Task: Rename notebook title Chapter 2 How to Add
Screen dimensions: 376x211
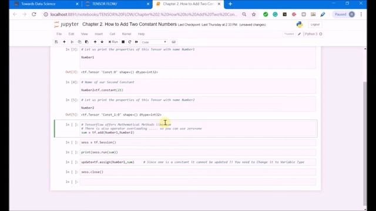Action: (129, 25)
